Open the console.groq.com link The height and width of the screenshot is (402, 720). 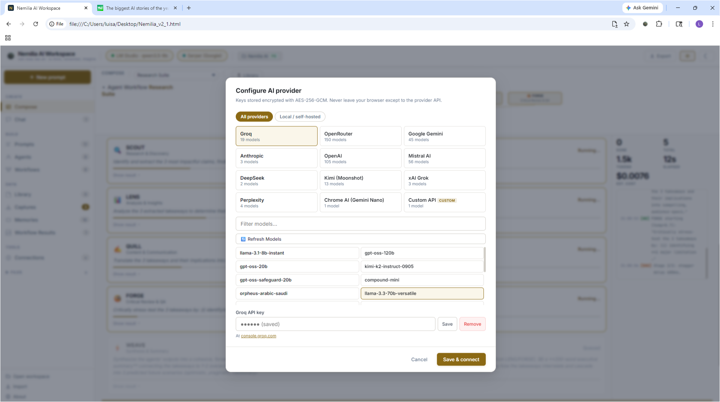pyautogui.click(x=258, y=336)
